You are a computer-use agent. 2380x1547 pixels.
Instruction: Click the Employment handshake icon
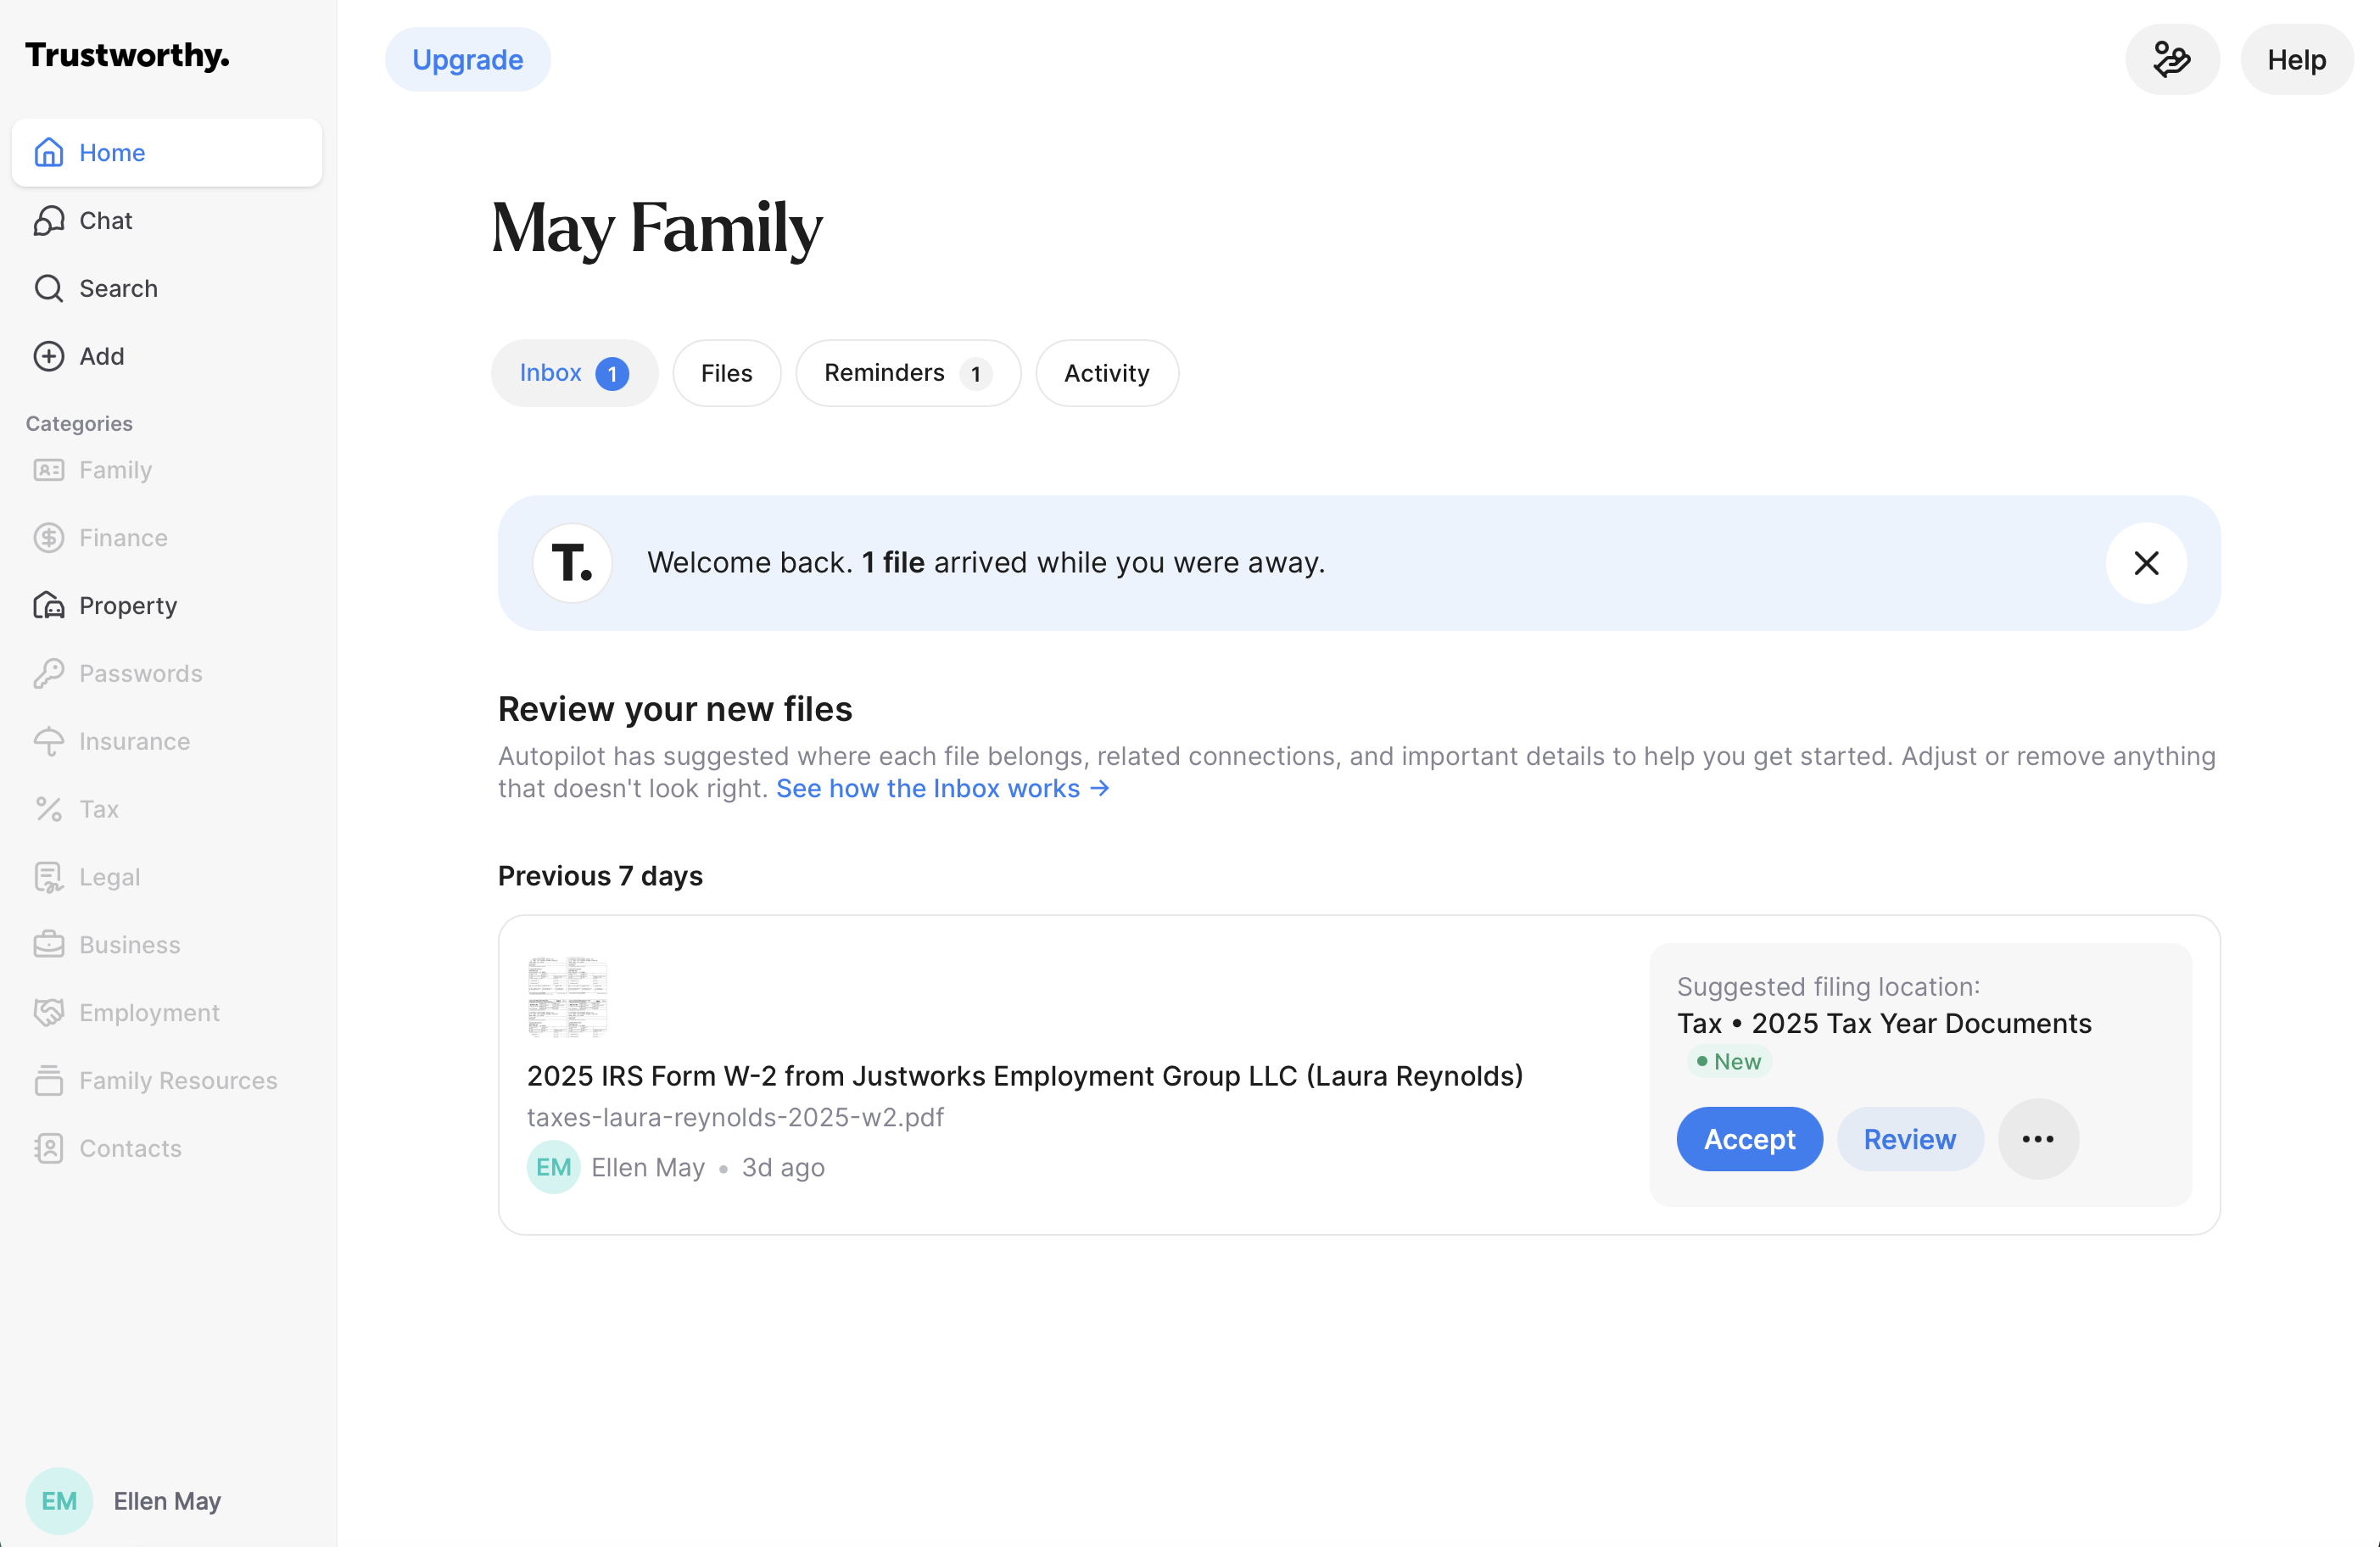click(48, 1012)
